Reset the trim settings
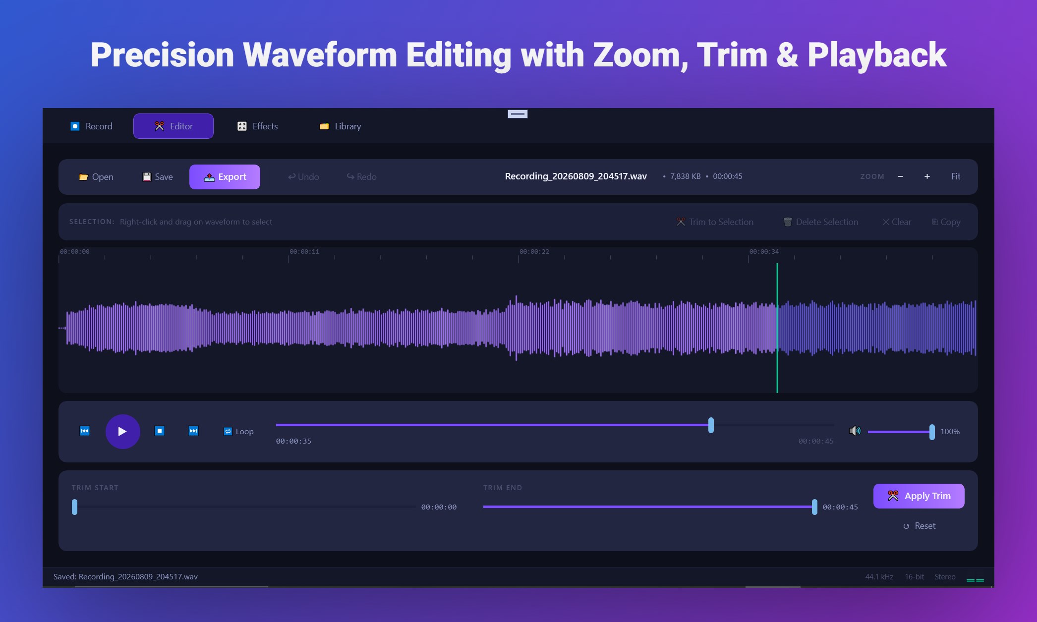The width and height of the screenshot is (1037, 622). (919, 526)
